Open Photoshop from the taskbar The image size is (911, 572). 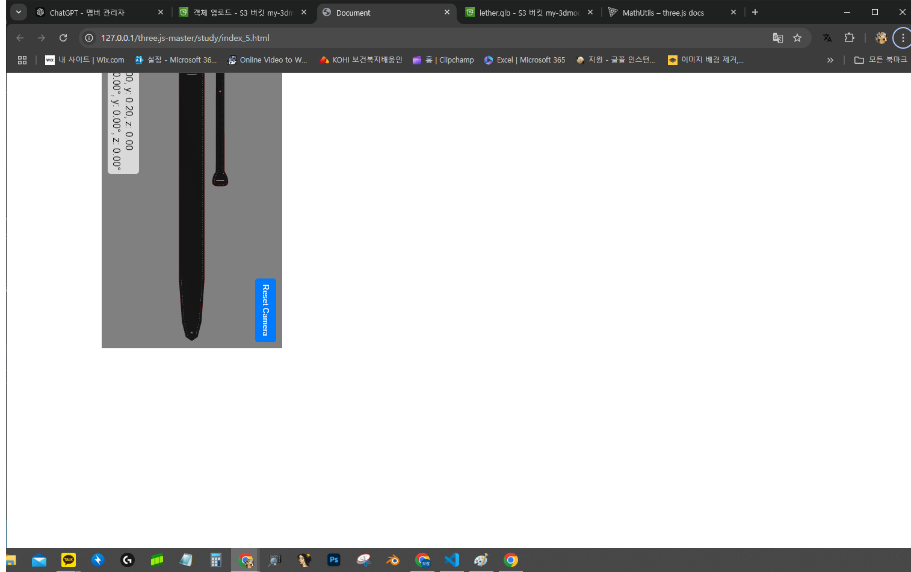click(x=334, y=561)
